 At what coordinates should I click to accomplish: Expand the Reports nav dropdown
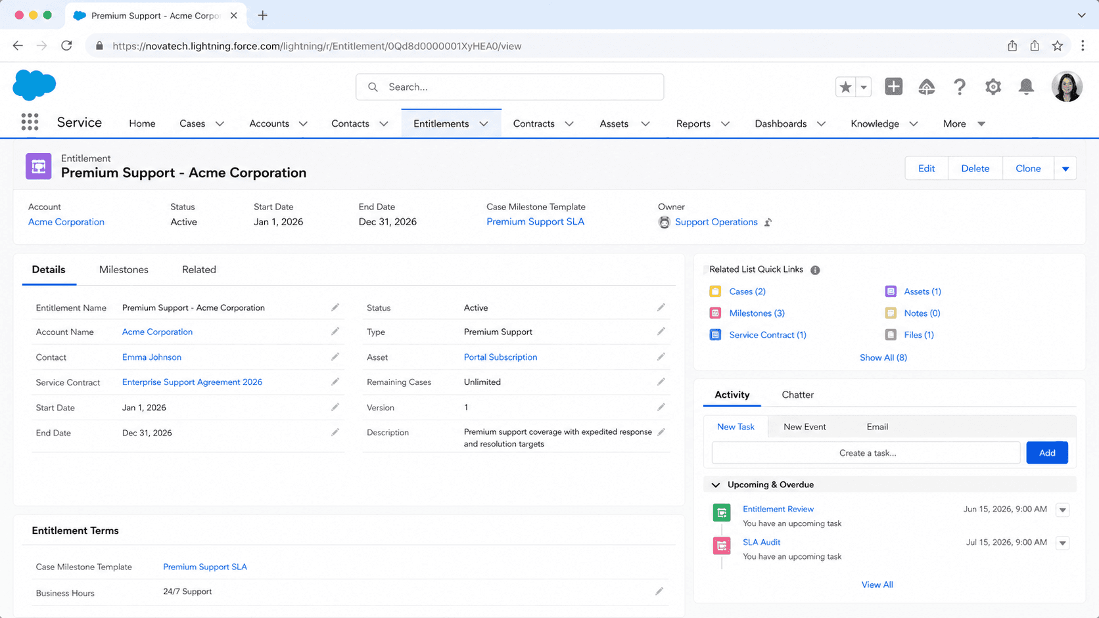(x=725, y=123)
